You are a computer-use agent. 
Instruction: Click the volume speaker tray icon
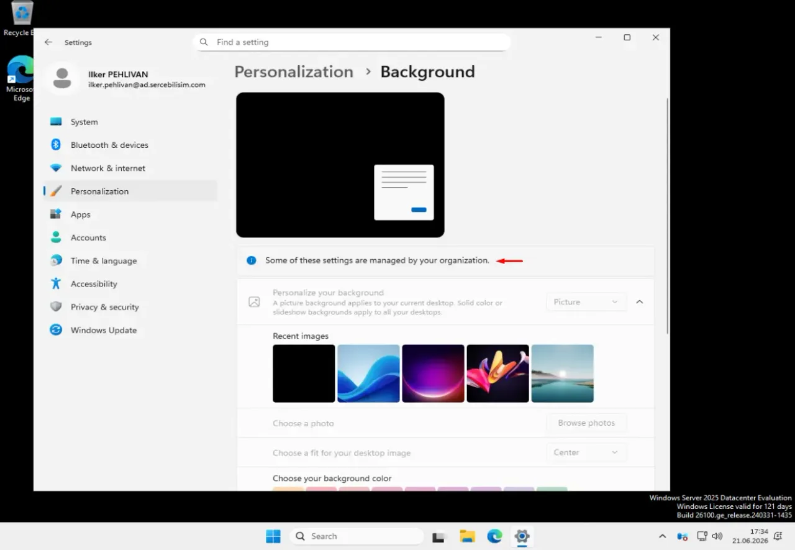pyautogui.click(x=717, y=536)
